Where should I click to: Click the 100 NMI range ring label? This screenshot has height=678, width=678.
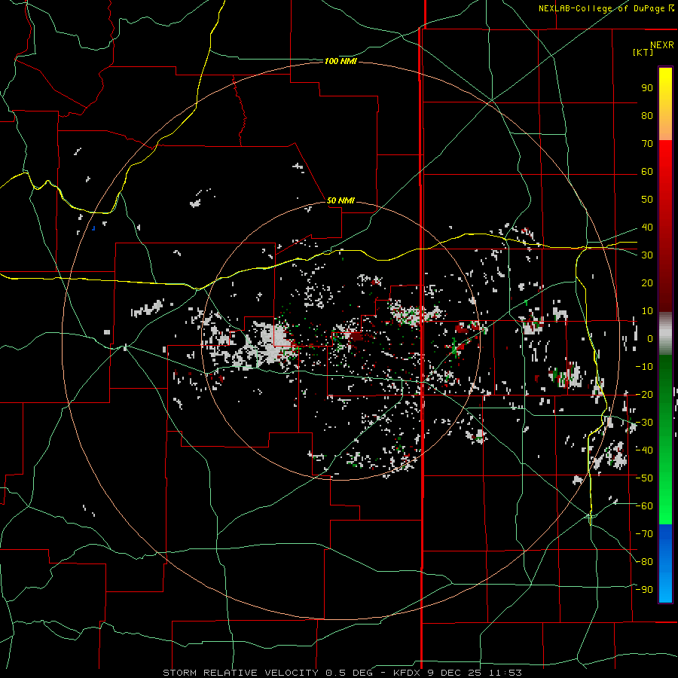(x=341, y=62)
